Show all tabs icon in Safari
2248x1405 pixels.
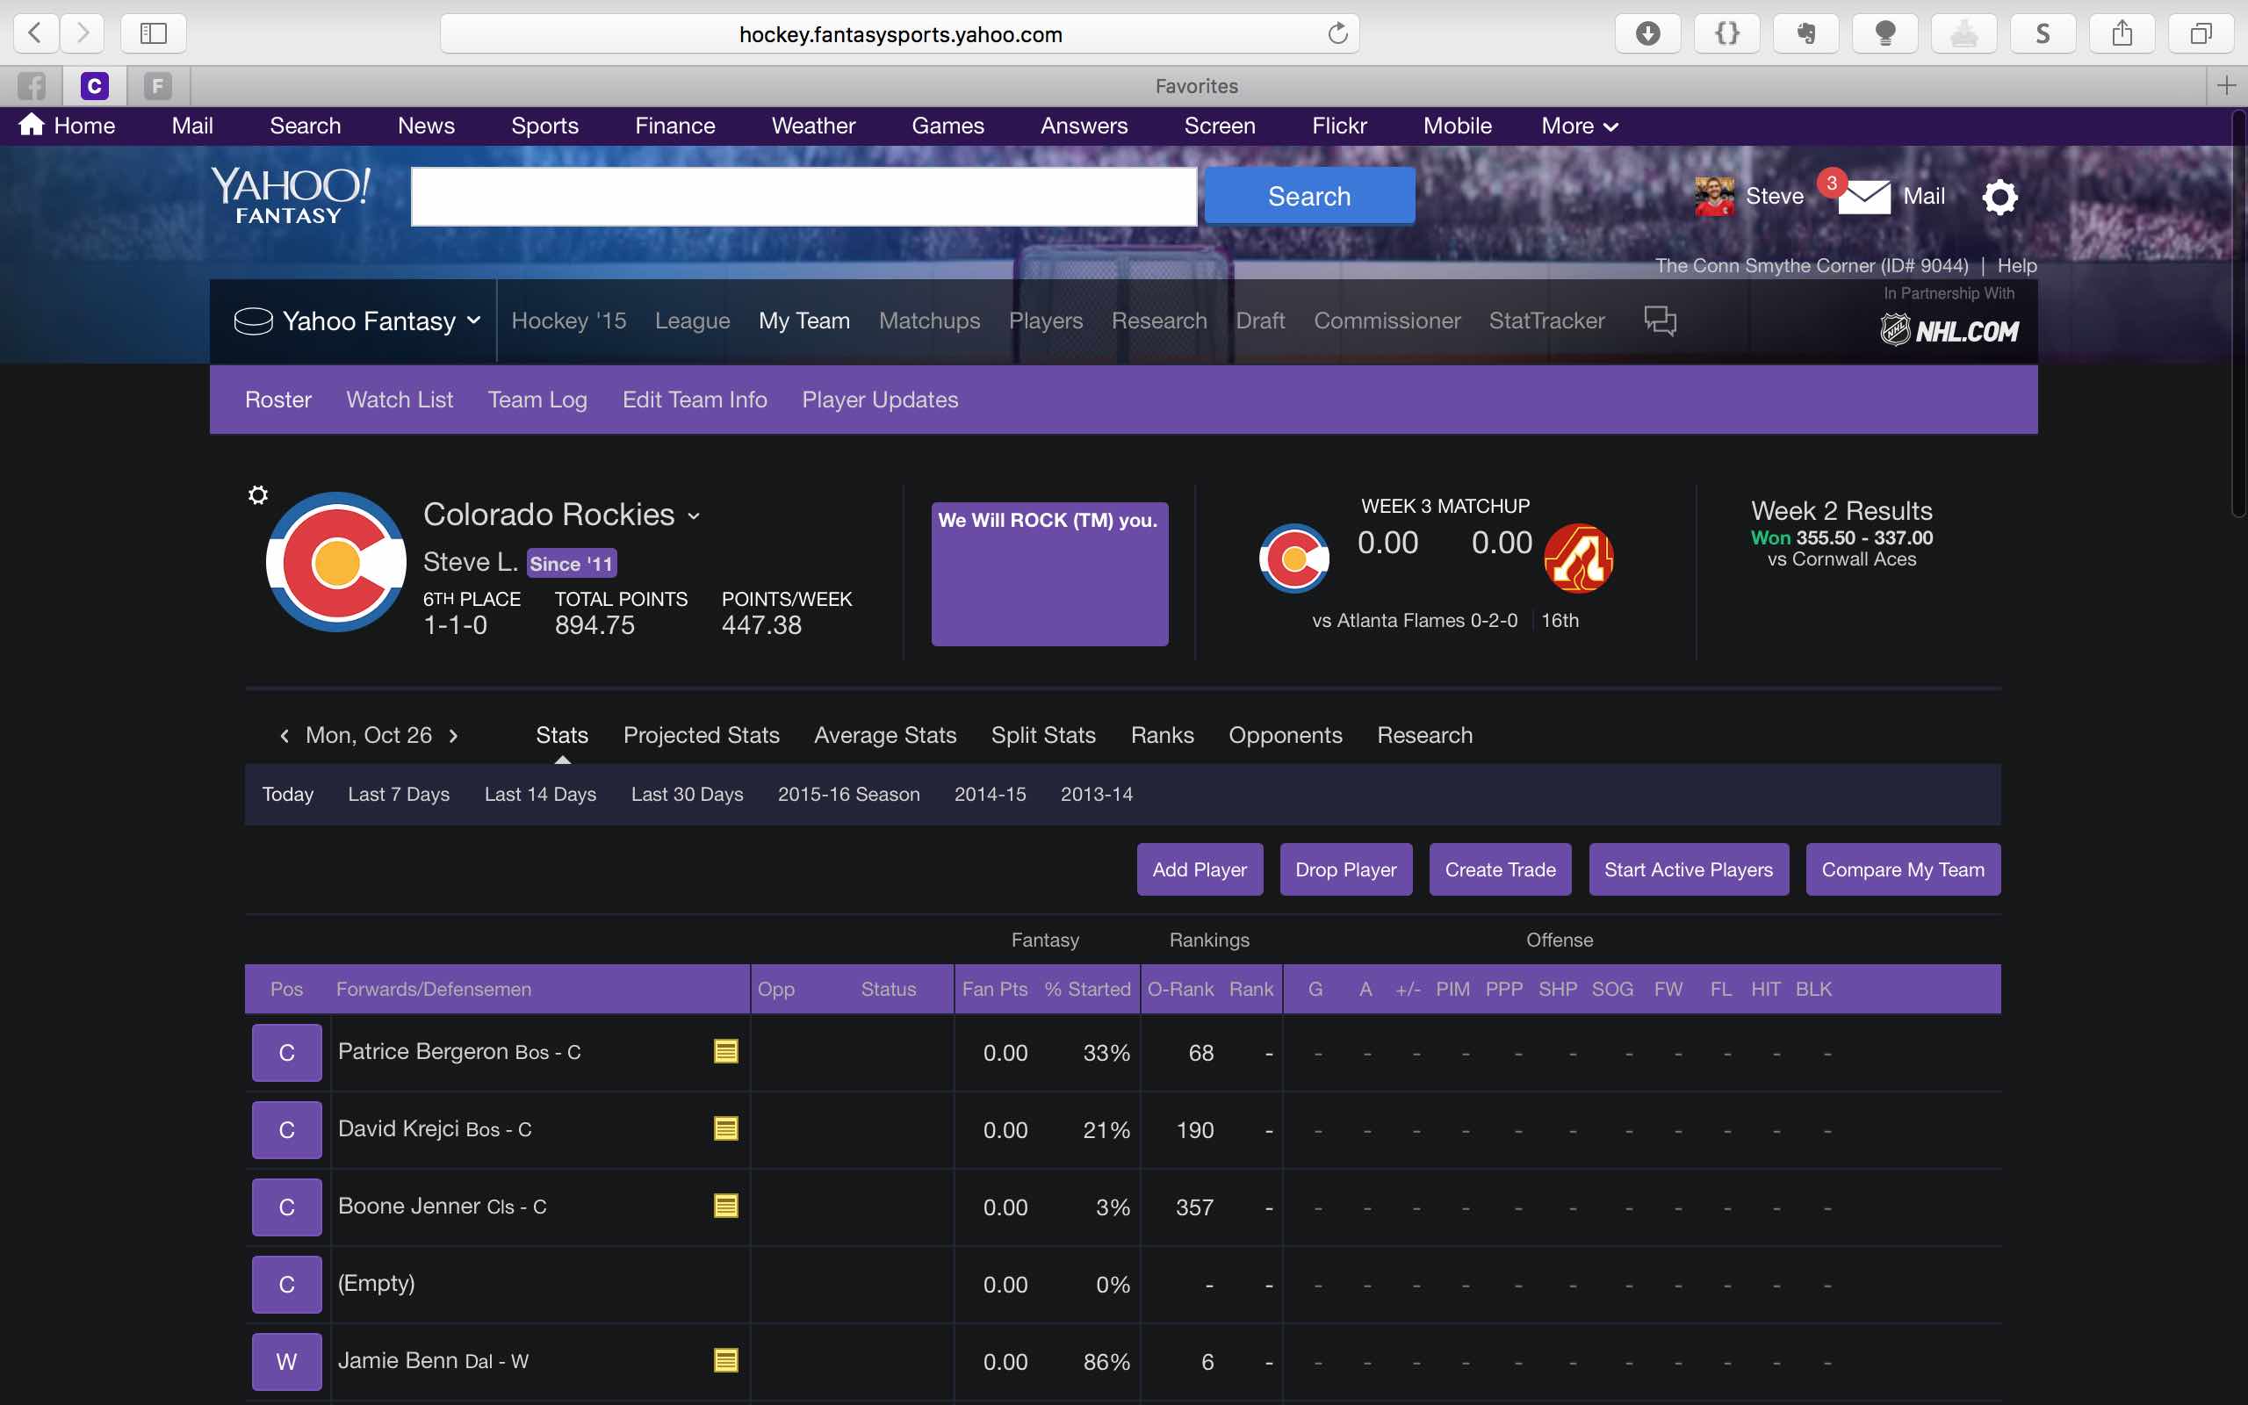pos(2201,33)
